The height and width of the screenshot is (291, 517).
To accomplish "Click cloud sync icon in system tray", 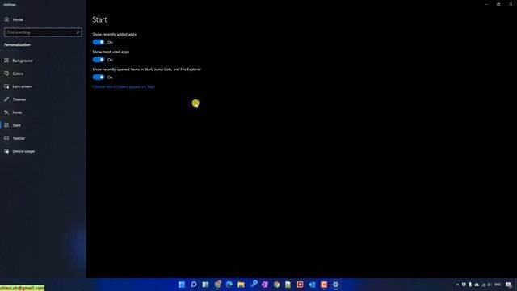I will (x=477, y=285).
